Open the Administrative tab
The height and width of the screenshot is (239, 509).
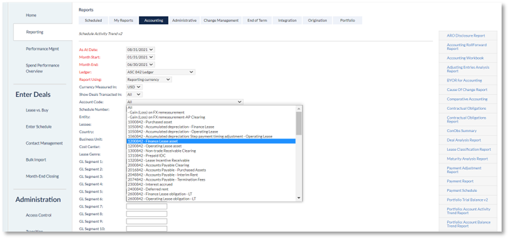click(x=184, y=20)
